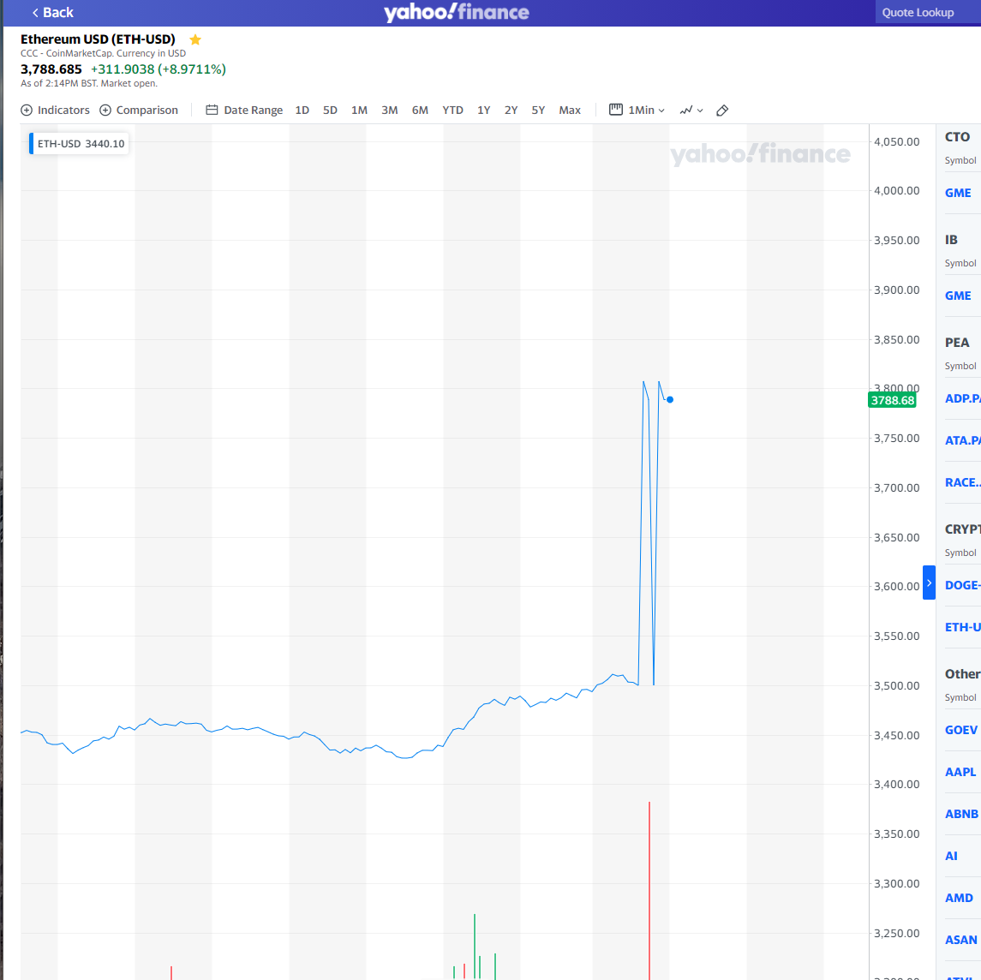Open the Comparison plus option

[x=139, y=111]
